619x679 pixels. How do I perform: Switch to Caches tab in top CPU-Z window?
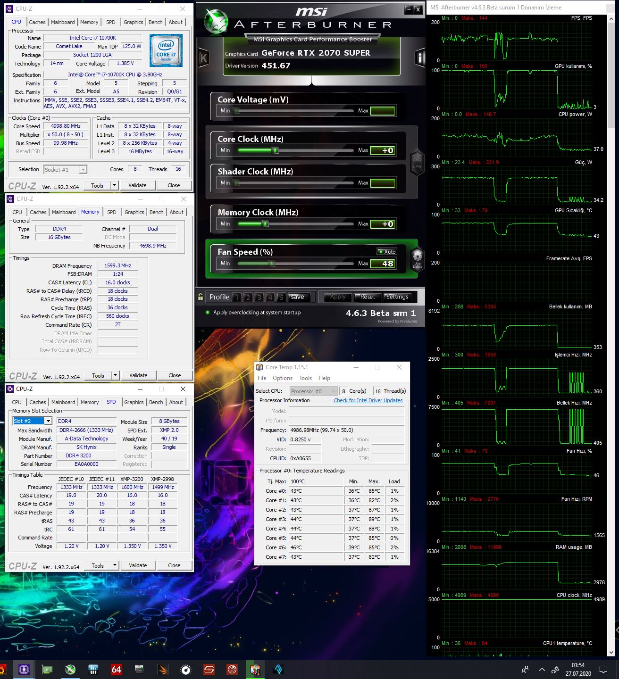click(37, 22)
